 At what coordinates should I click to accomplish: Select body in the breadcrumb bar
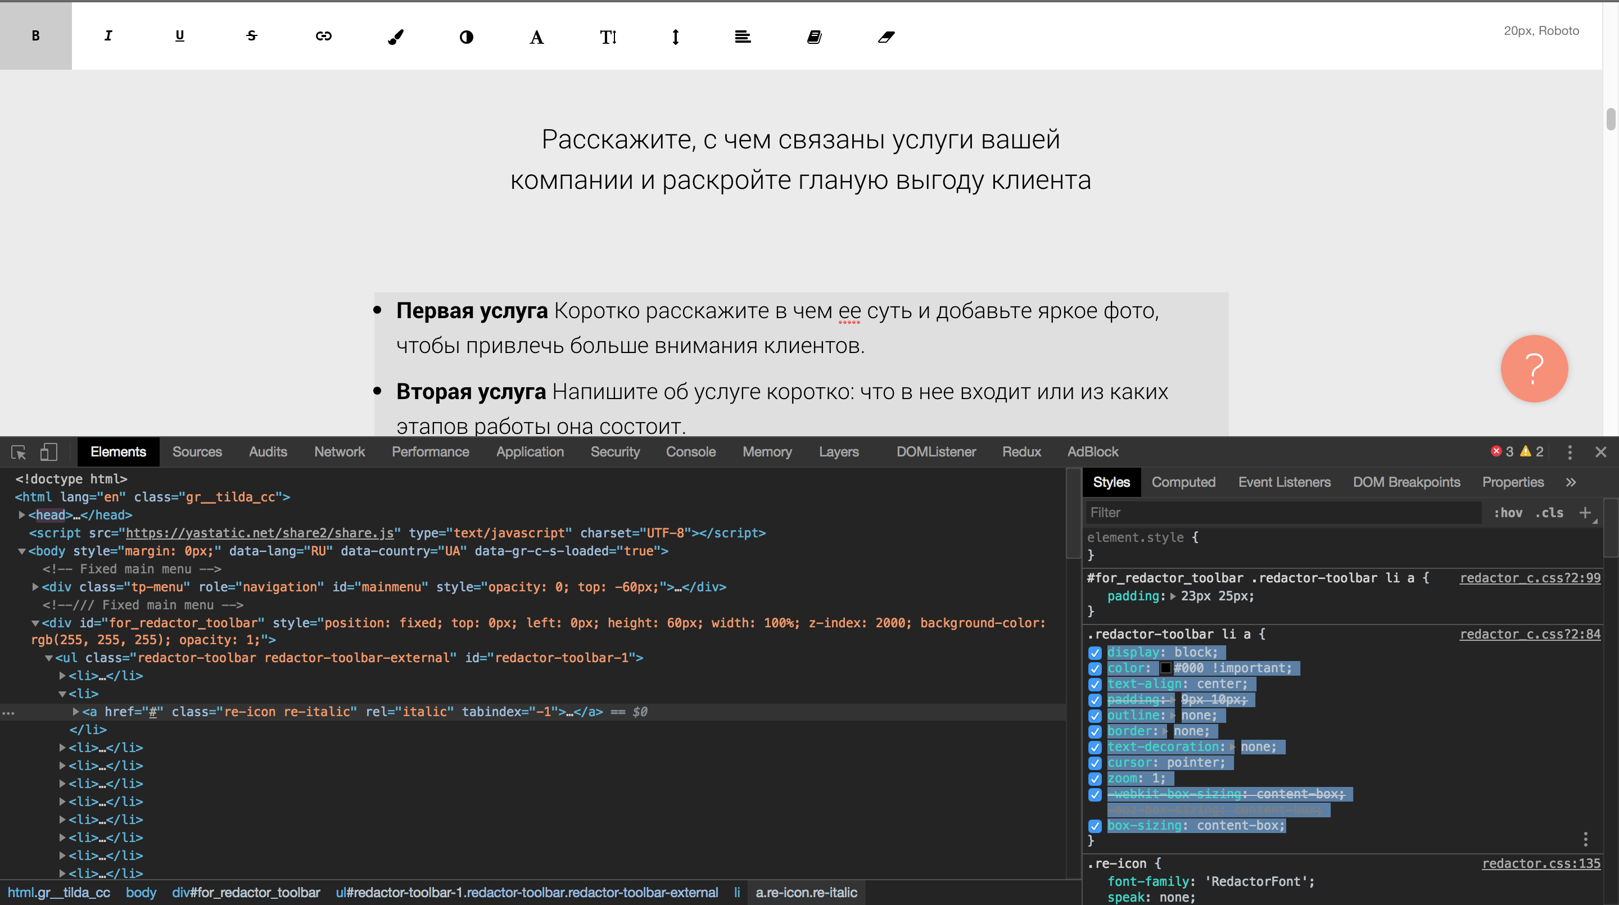141,893
